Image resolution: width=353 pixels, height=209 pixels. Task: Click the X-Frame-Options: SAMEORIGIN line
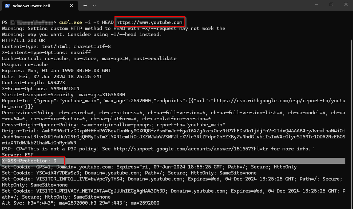point(40,89)
